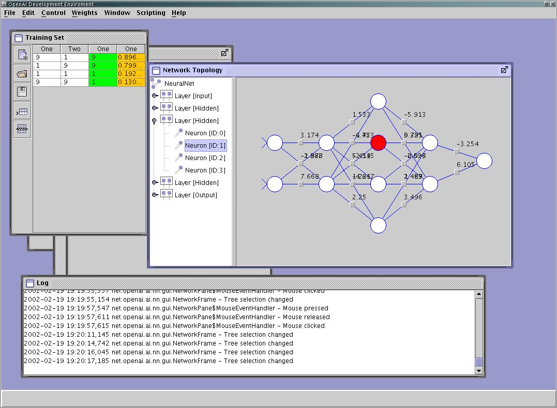Click the green cell in first data row
This screenshot has height=408, width=557.
[x=102, y=57]
